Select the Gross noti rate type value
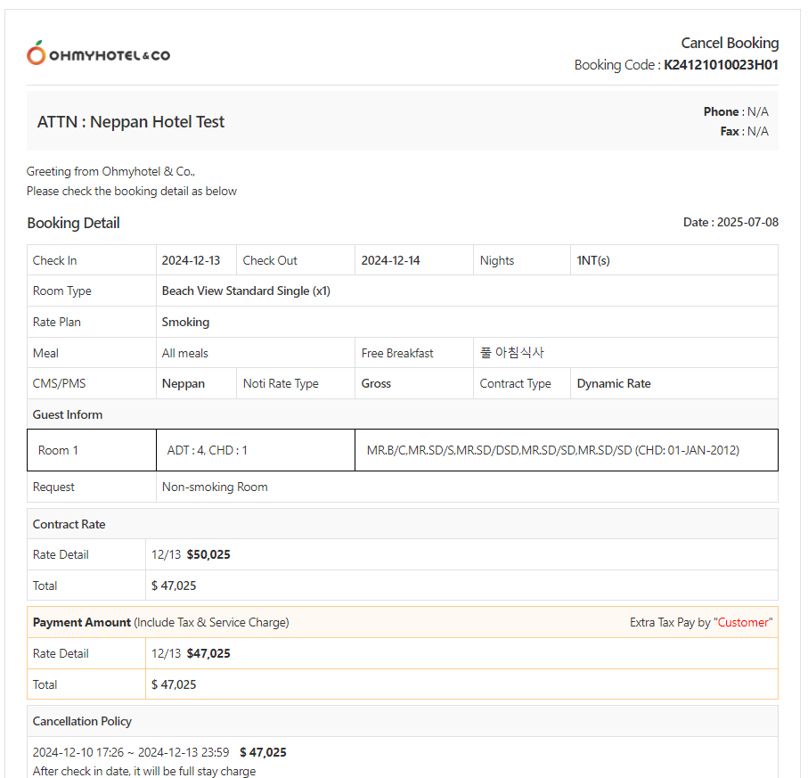Screen dimensions: 808x778 tap(376, 383)
